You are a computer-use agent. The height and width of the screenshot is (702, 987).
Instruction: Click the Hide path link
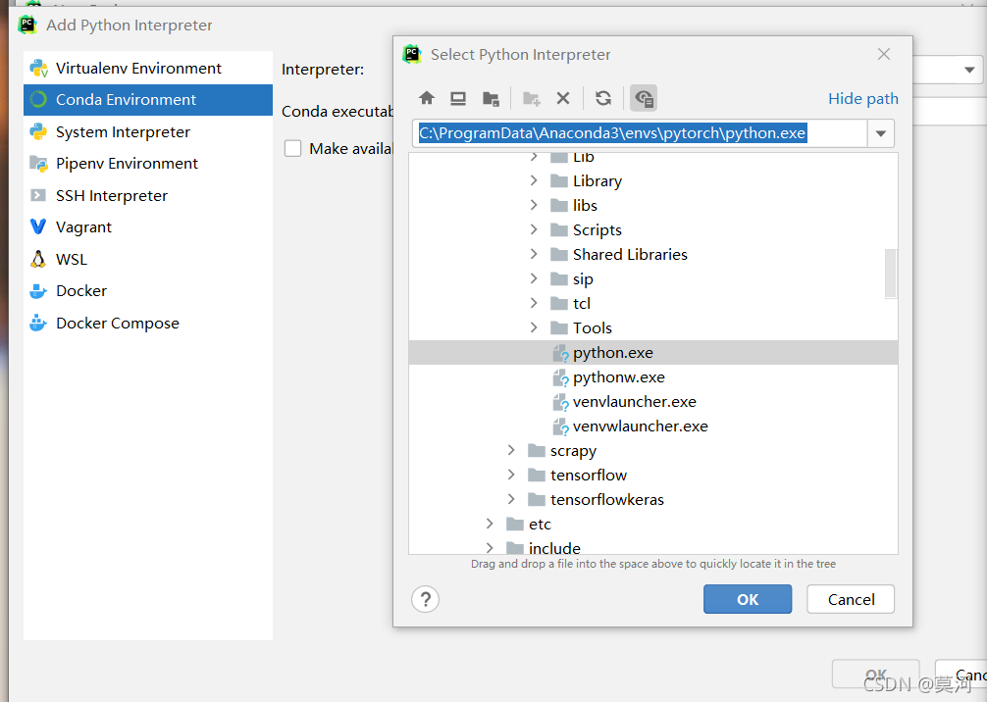(x=863, y=99)
